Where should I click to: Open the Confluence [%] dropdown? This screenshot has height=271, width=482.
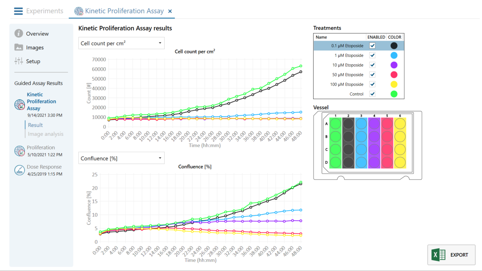point(160,158)
